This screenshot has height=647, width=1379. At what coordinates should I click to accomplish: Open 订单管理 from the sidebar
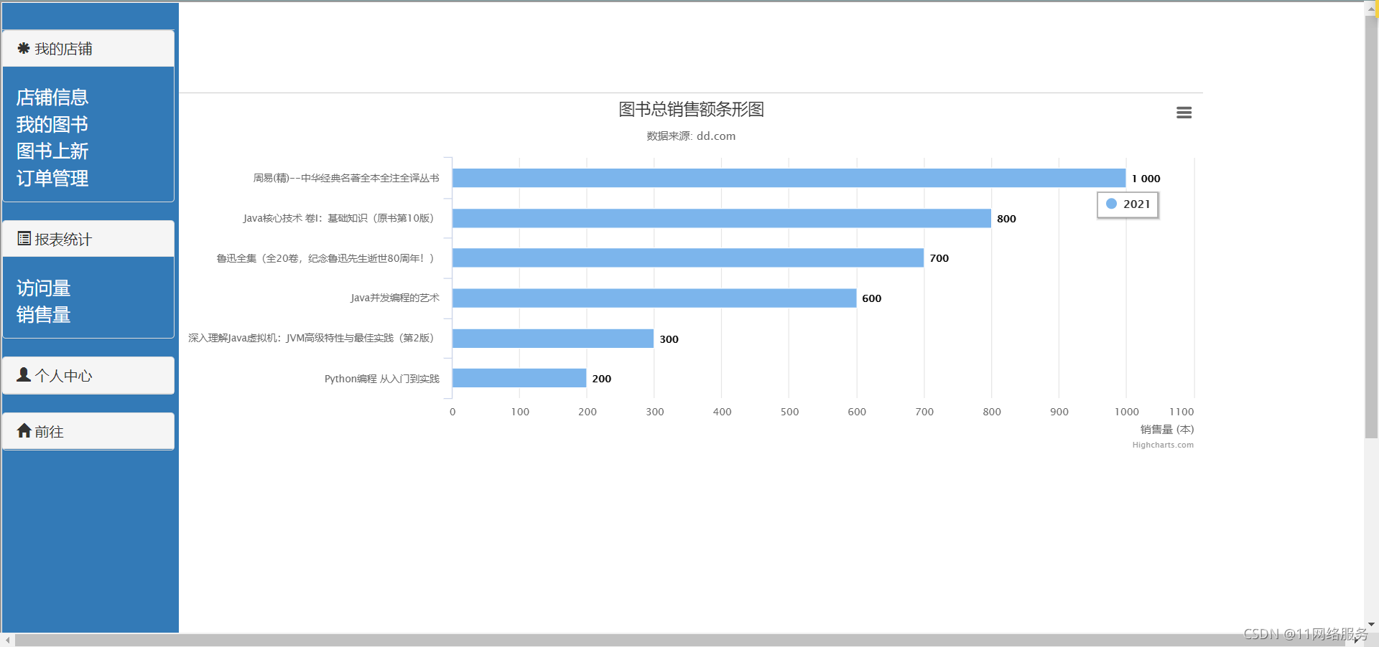point(52,178)
